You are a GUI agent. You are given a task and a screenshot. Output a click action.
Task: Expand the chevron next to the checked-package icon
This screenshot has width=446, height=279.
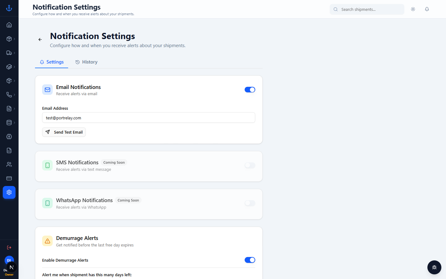(14, 81)
